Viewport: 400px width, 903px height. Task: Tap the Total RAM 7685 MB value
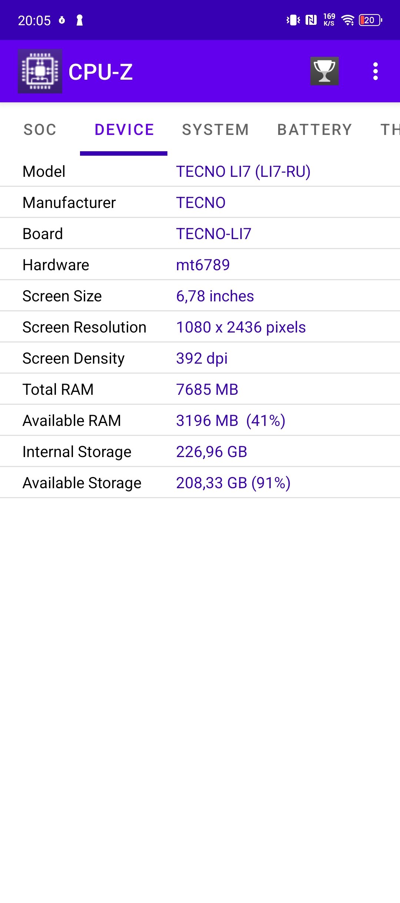pyautogui.click(x=207, y=390)
